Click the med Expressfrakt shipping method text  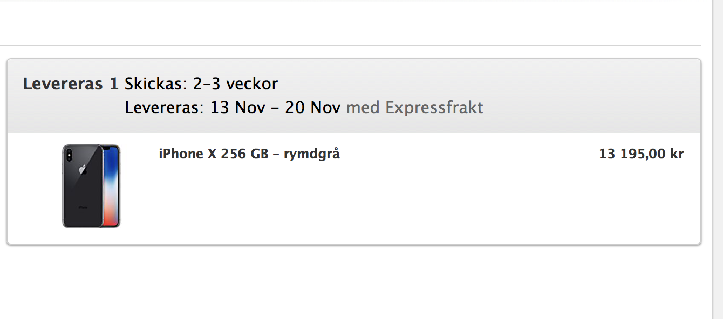414,108
